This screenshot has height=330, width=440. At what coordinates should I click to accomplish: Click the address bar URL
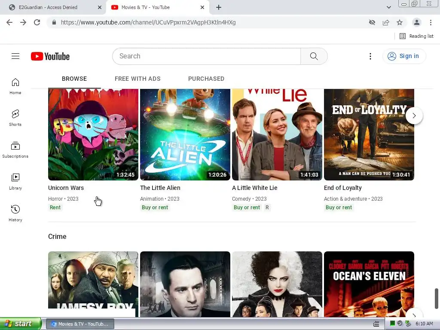point(148,22)
